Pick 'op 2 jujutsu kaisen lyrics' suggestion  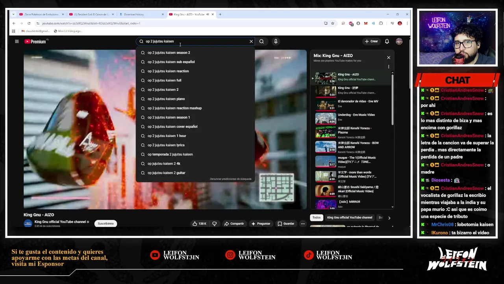(x=196, y=145)
